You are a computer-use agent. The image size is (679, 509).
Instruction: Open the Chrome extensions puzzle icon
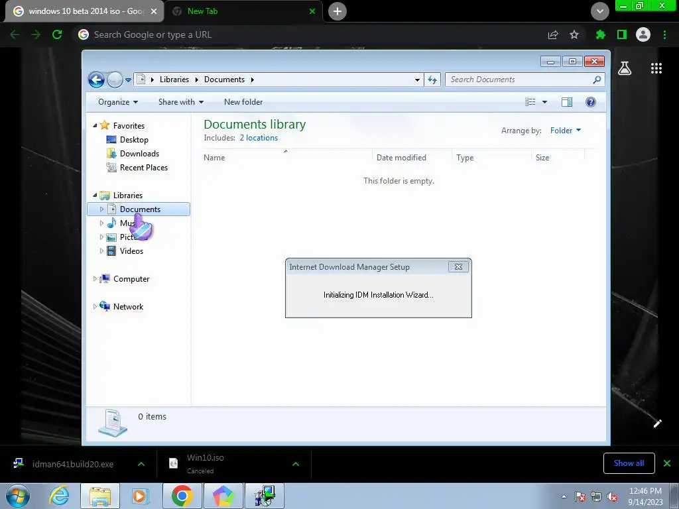click(x=601, y=34)
